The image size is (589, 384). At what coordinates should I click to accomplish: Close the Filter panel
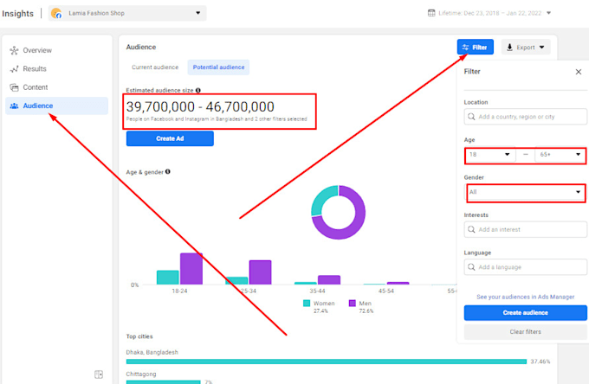[579, 72]
